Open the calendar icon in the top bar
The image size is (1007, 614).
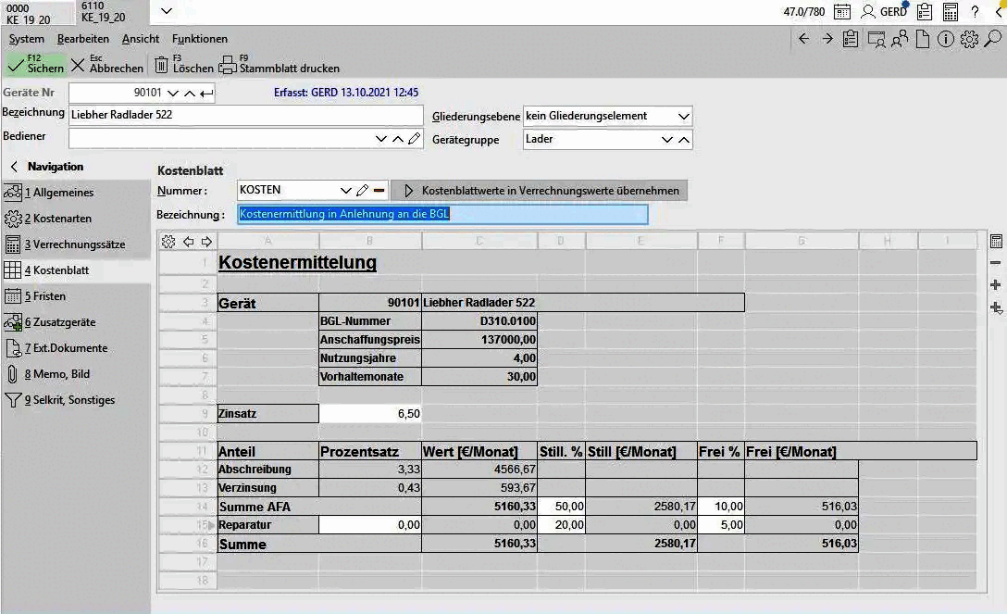pos(842,11)
